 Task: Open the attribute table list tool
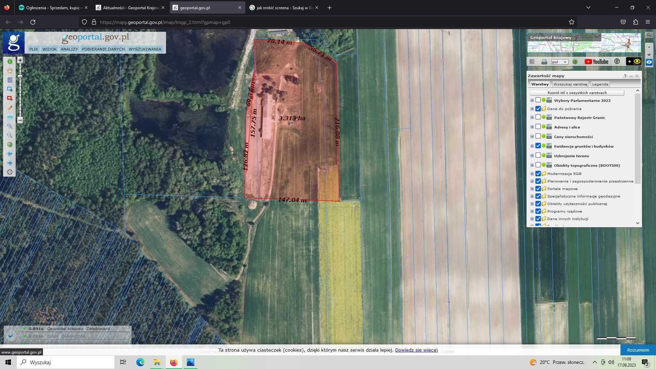[x=10, y=80]
